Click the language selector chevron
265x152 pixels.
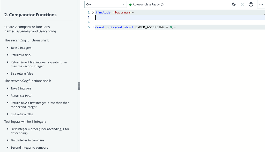click(x=123, y=4)
